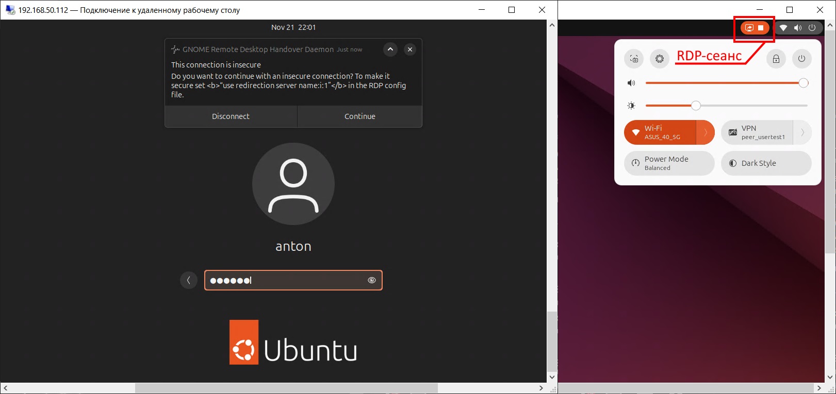This screenshot has height=394, width=836.
Task: Collapse the GNOME Remote Desktop notification with chevron
Action: click(x=390, y=49)
